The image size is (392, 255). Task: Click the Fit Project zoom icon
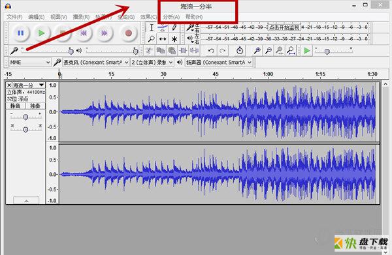[x=291, y=51]
